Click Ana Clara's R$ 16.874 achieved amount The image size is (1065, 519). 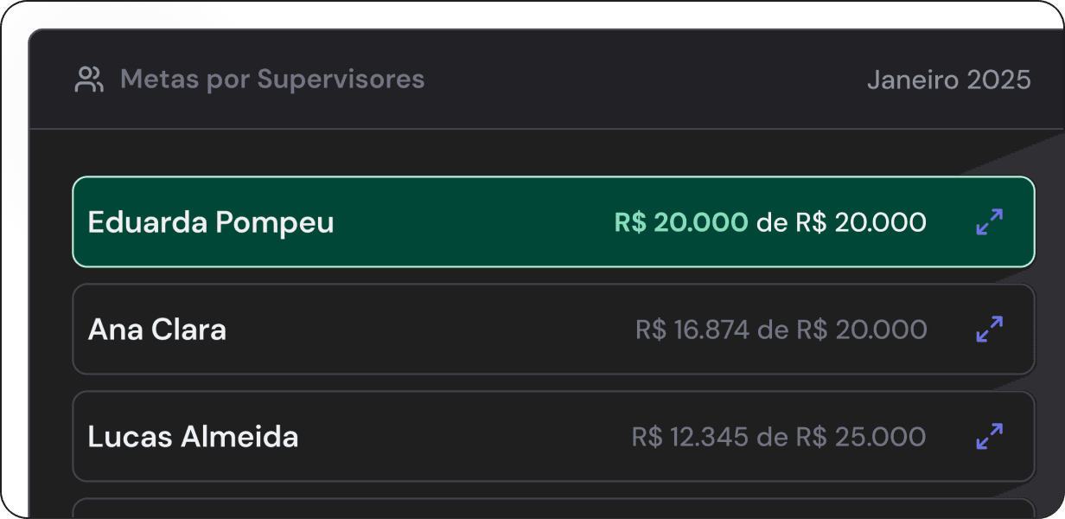coord(692,330)
